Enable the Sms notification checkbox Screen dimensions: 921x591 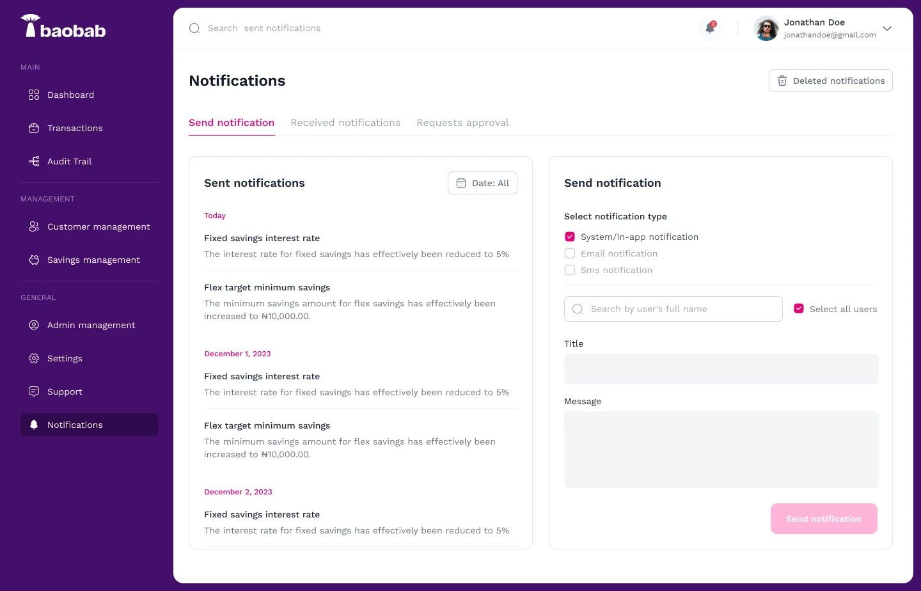click(x=570, y=270)
